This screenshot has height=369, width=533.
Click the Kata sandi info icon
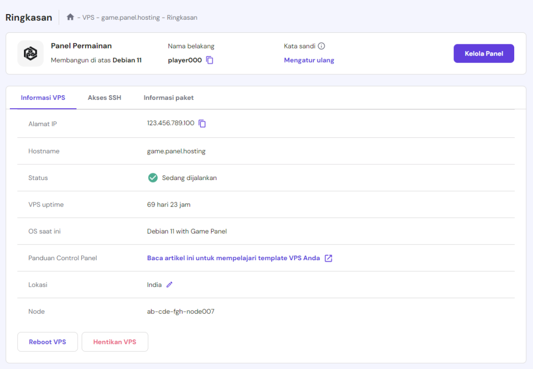322,46
